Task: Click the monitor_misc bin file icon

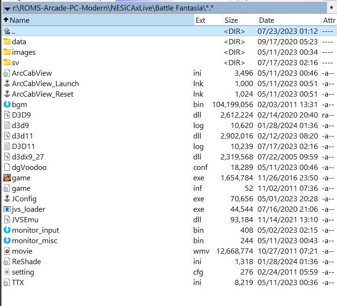Action: [7, 240]
